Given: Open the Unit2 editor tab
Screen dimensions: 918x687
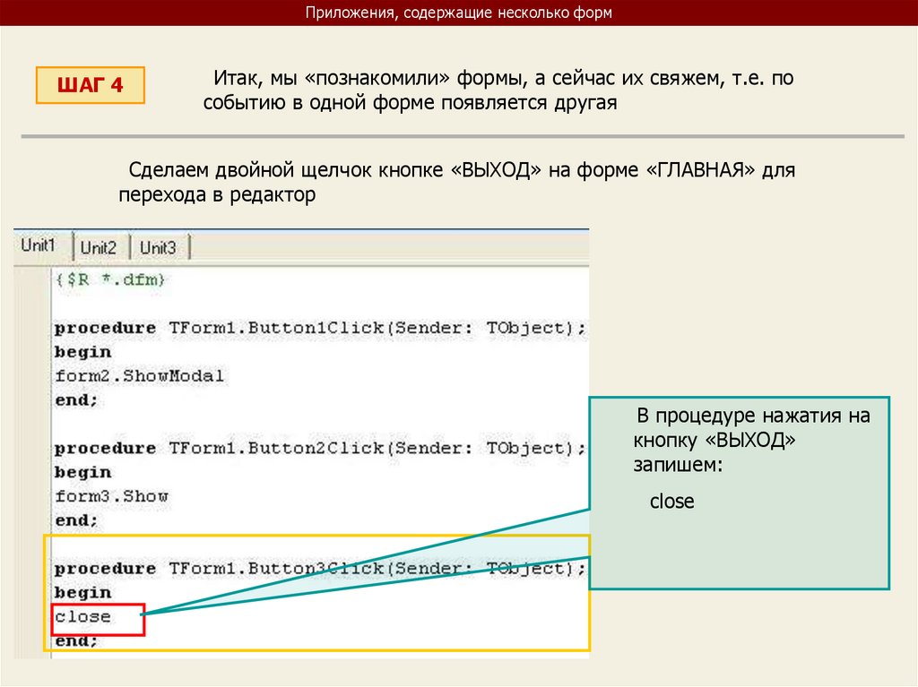Looking at the screenshot, I should click(99, 247).
